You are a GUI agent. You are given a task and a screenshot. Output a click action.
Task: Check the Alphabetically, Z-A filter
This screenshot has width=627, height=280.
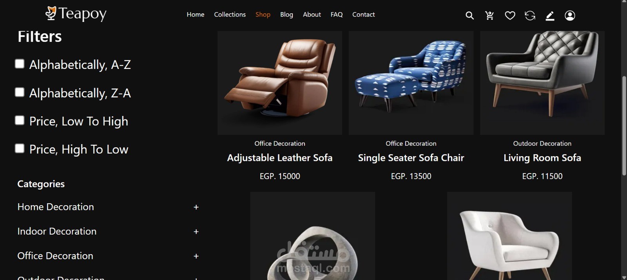pos(20,92)
